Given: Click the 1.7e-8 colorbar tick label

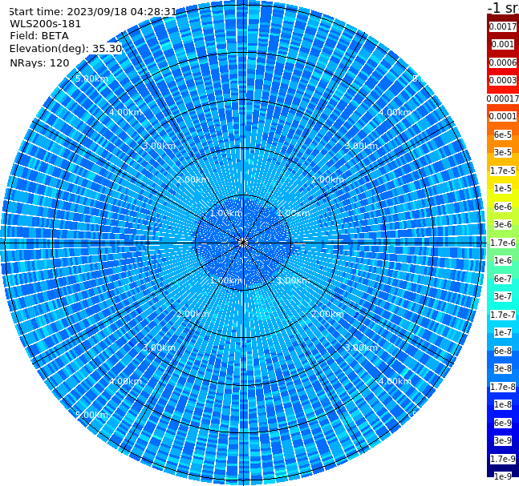Looking at the screenshot, I should click(x=503, y=387).
